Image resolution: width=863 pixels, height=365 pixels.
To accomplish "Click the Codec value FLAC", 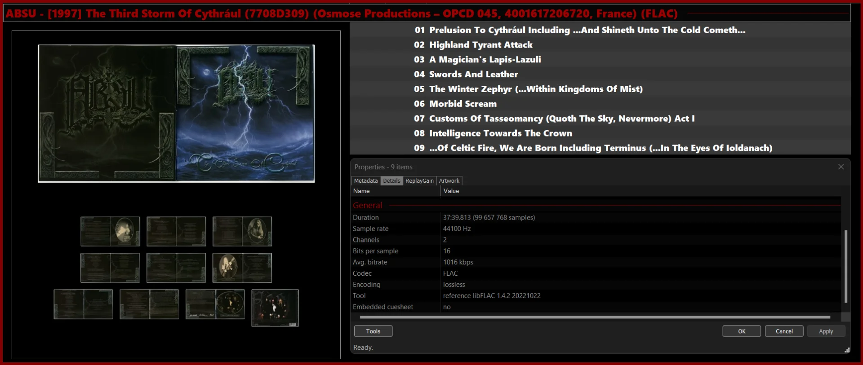I will click(450, 273).
